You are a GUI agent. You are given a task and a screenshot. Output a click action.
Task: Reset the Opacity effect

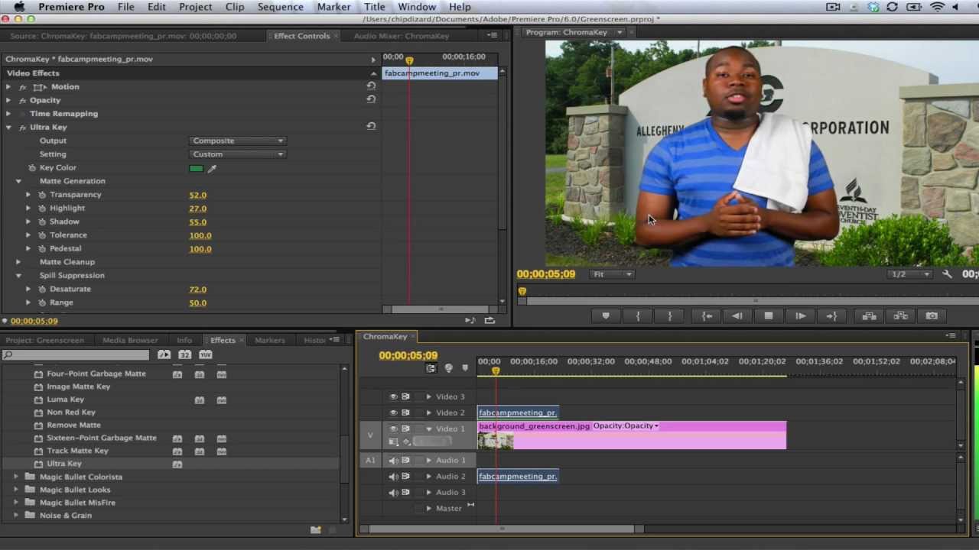(371, 99)
